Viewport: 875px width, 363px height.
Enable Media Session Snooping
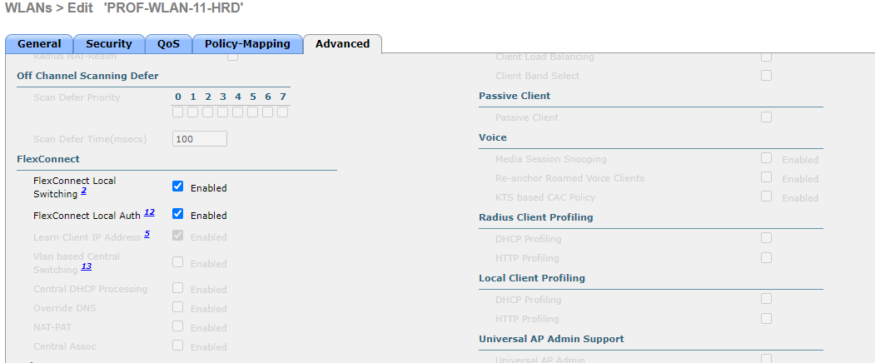[x=766, y=157]
